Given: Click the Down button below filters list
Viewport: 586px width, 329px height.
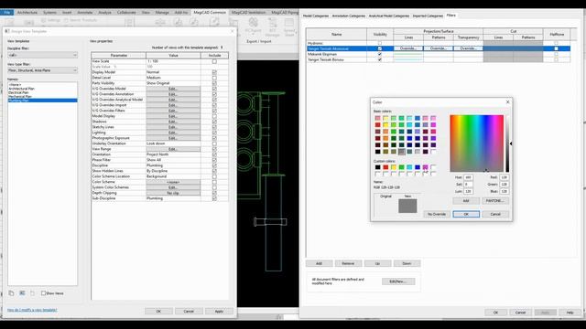Looking at the screenshot, I should coord(407,263).
